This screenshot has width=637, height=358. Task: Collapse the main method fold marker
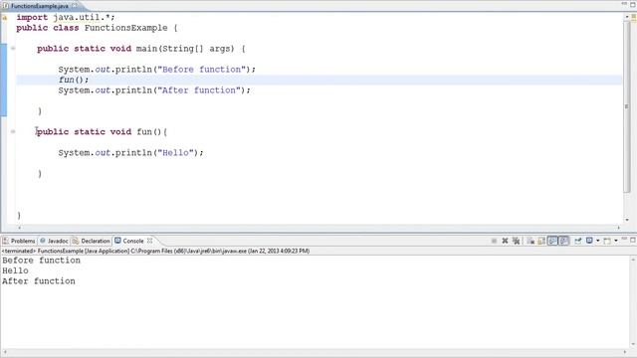click(13, 49)
